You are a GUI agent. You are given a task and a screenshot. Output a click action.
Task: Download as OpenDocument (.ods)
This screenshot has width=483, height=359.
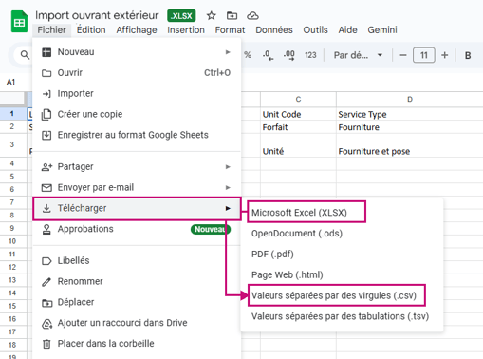click(342, 234)
